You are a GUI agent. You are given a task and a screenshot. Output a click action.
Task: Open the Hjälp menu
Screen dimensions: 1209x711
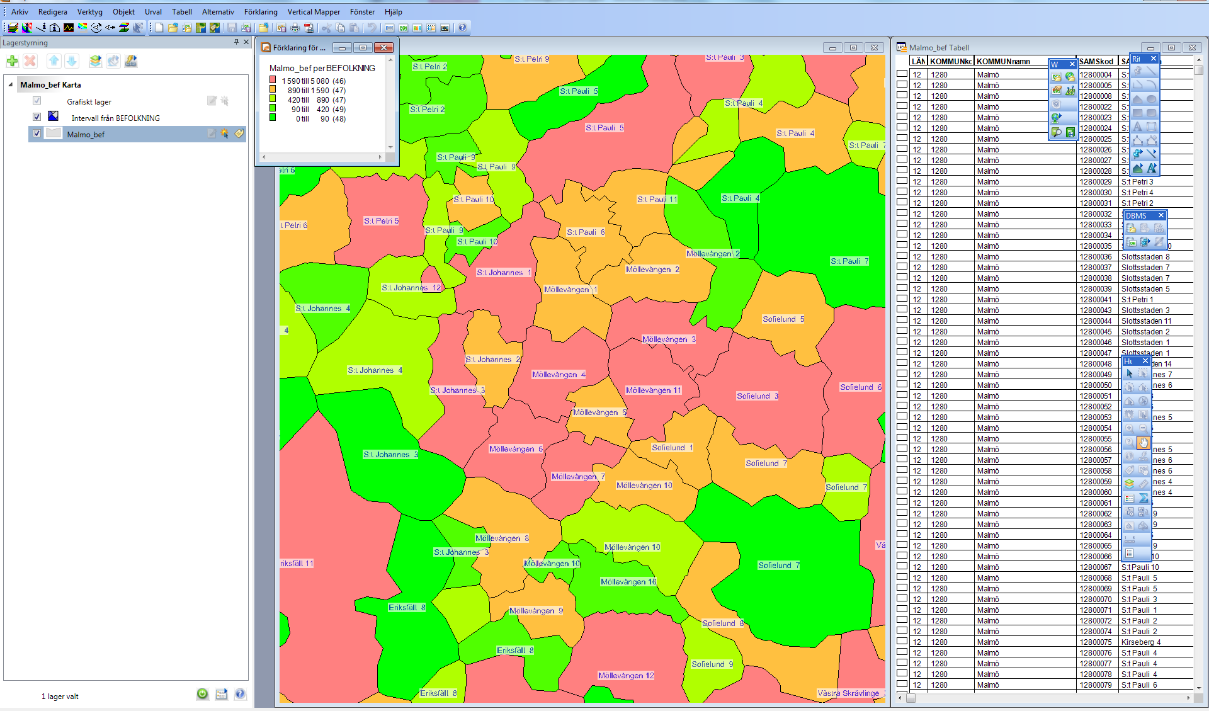(393, 11)
